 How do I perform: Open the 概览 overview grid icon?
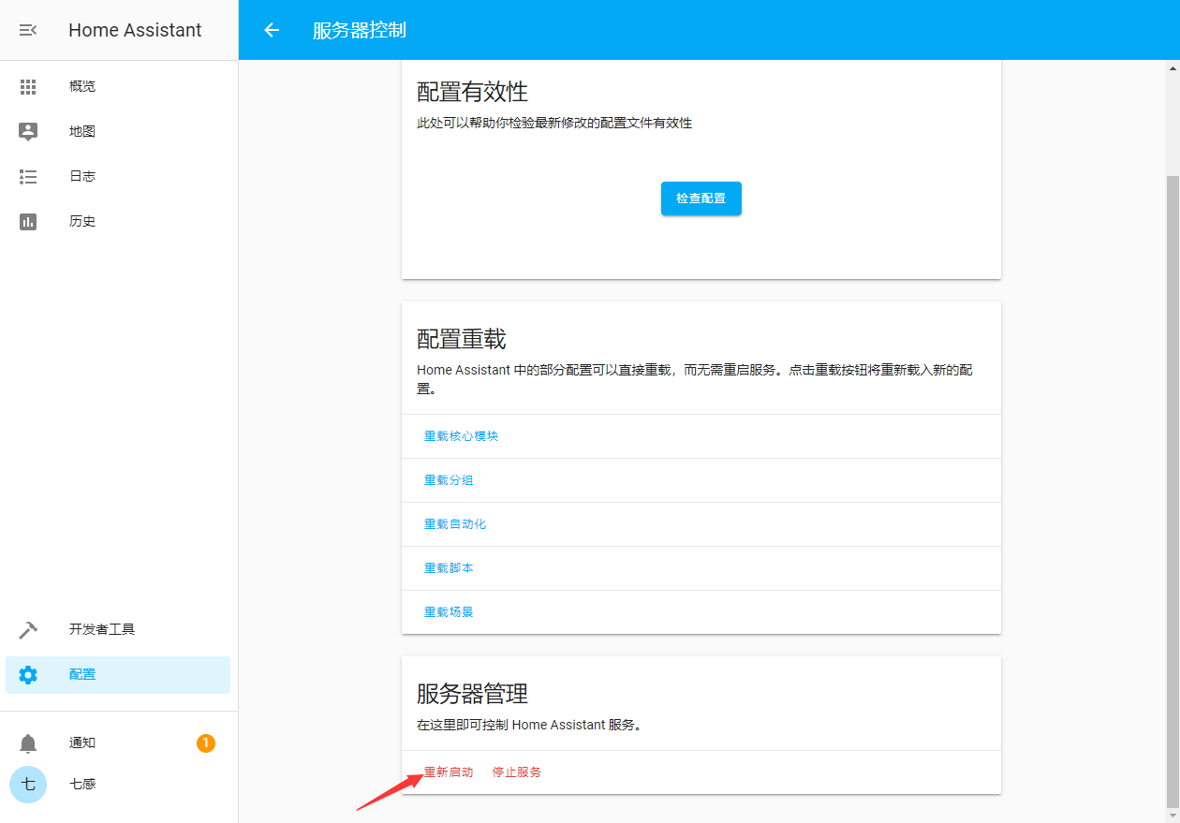[x=28, y=87]
